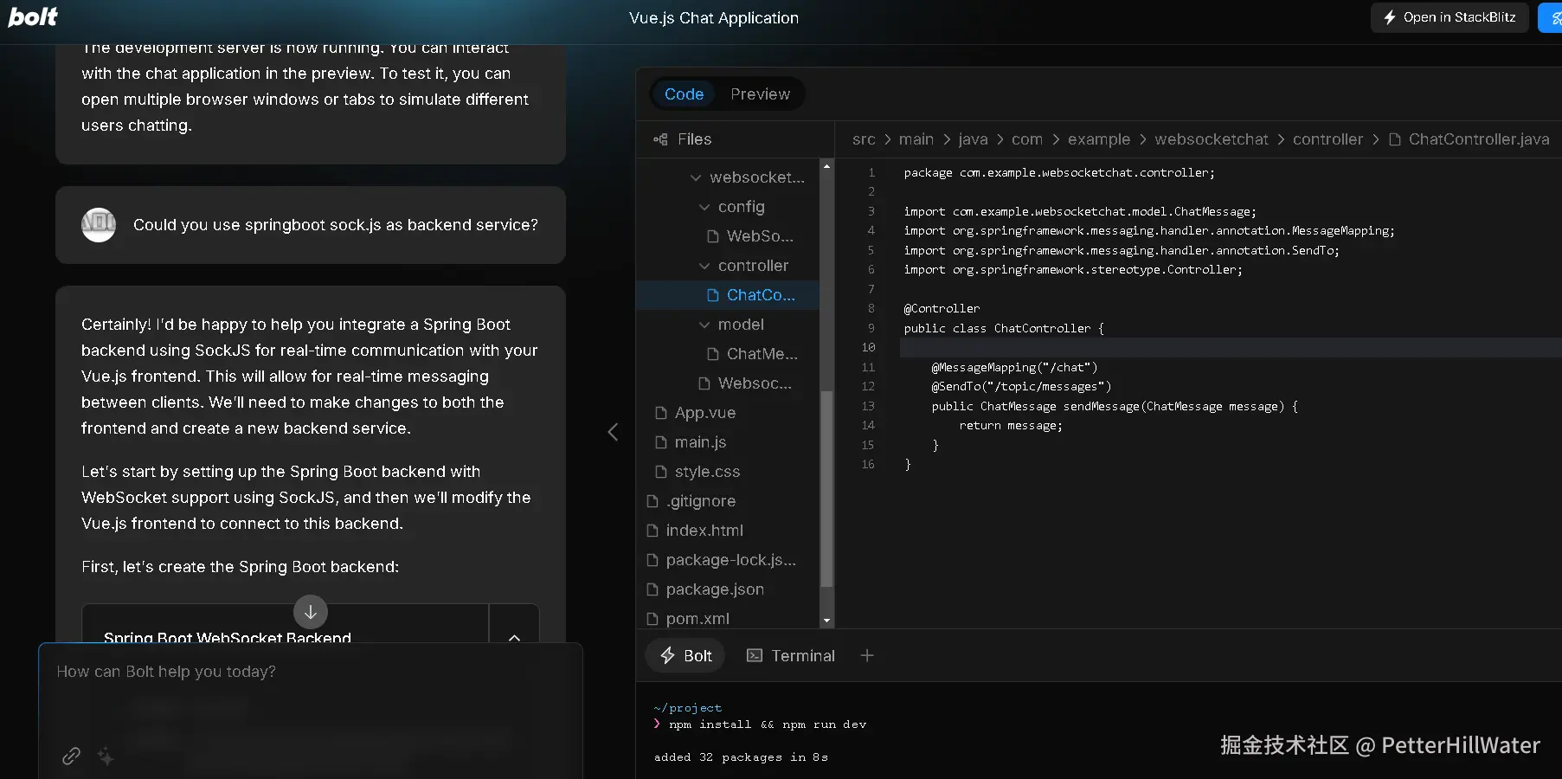The height and width of the screenshot is (779, 1562).
Task: Click the package.json file icon
Action: click(x=652, y=589)
